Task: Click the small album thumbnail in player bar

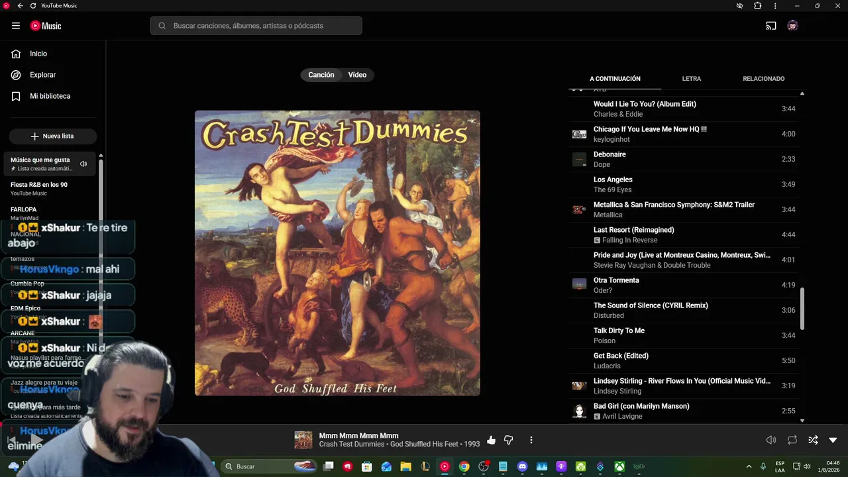Action: point(303,440)
